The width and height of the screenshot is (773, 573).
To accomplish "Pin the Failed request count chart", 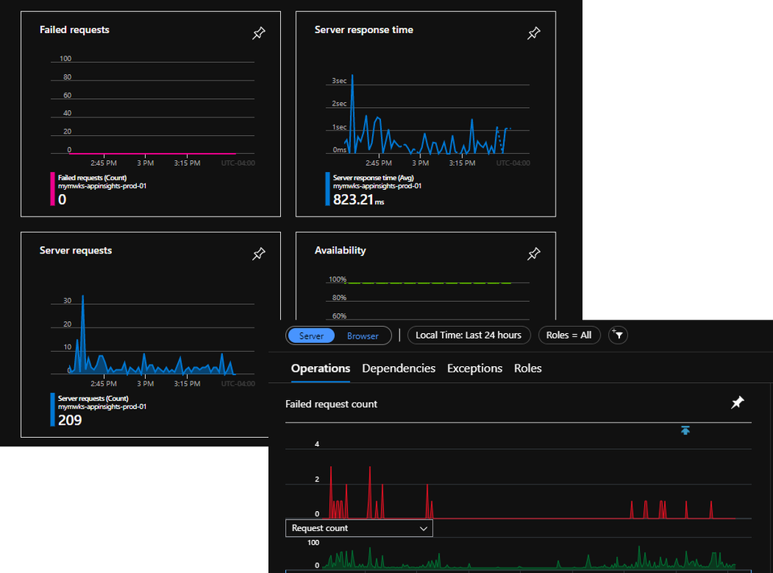I will click(x=738, y=402).
